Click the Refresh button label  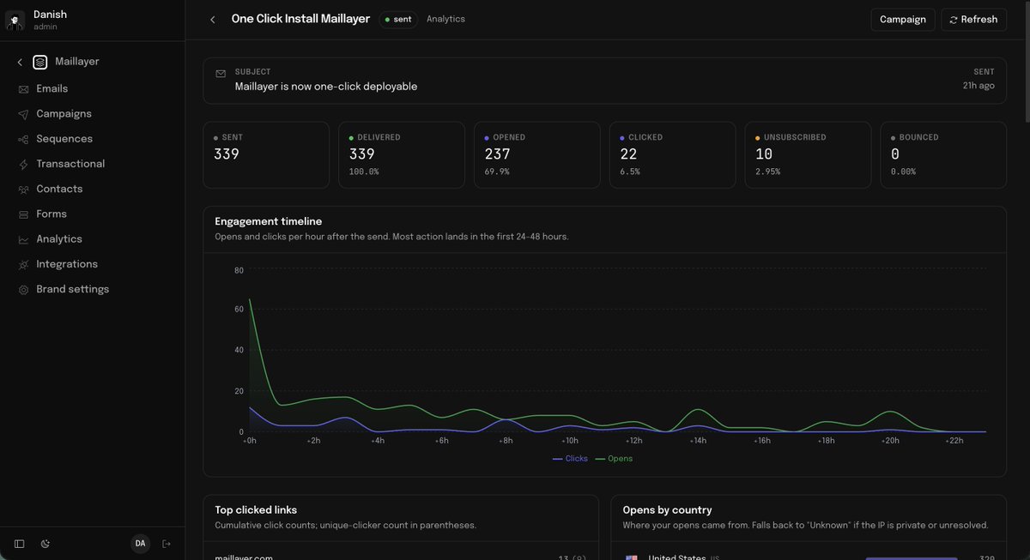[x=979, y=20]
